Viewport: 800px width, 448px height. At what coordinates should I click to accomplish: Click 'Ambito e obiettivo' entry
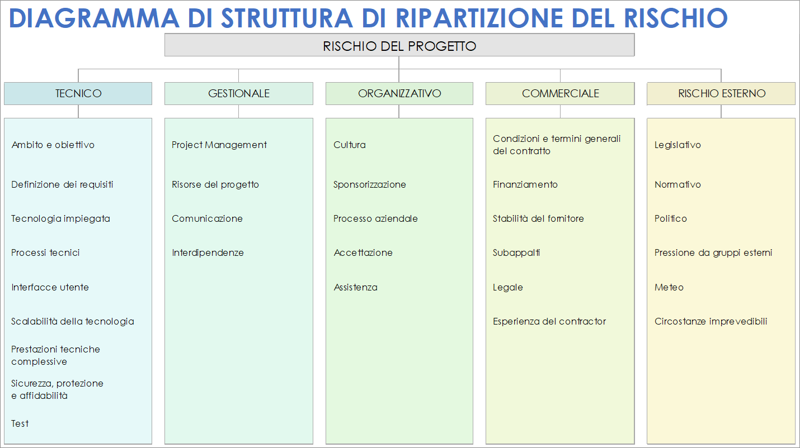click(53, 145)
